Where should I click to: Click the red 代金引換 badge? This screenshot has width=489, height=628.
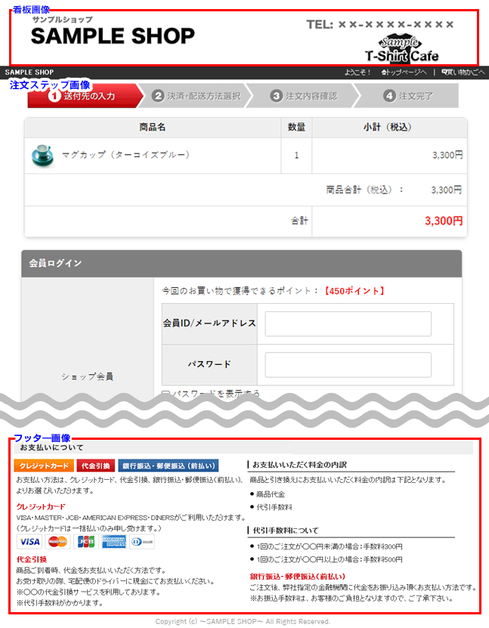[x=96, y=466]
